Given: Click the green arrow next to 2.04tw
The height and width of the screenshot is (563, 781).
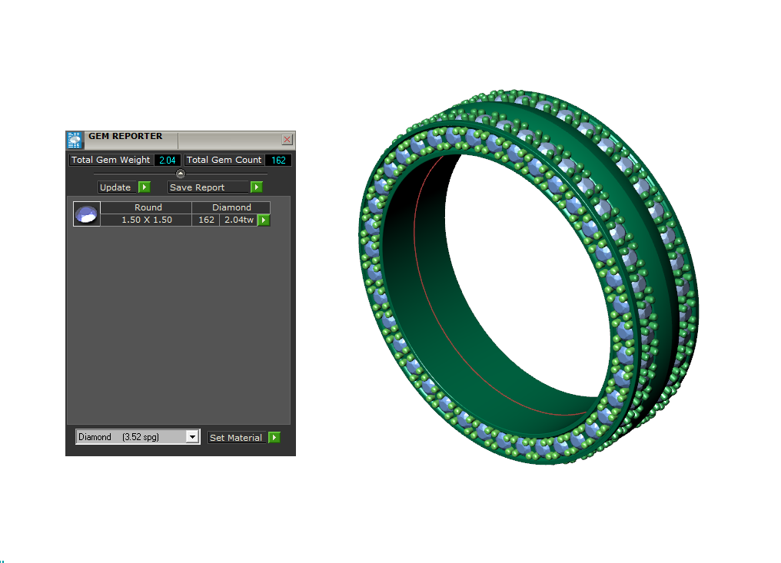Looking at the screenshot, I should 264,220.
